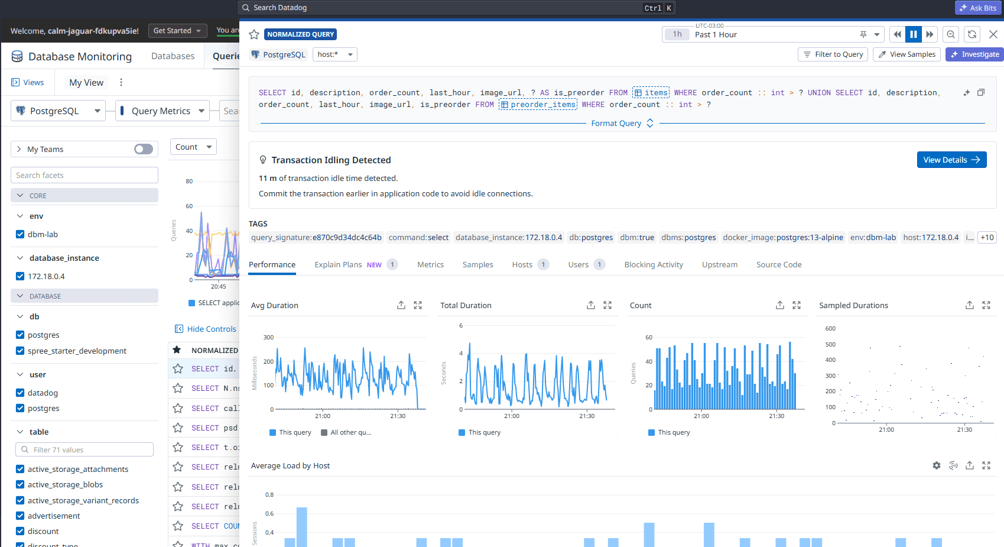Star the SELECT psd query row

click(178, 428)
